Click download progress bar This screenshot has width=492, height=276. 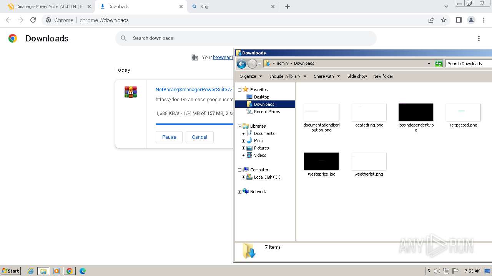(x=194, y=124)
